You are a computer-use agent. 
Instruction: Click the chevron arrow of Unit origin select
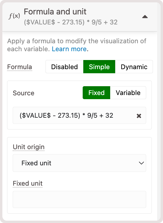point(141,163)
